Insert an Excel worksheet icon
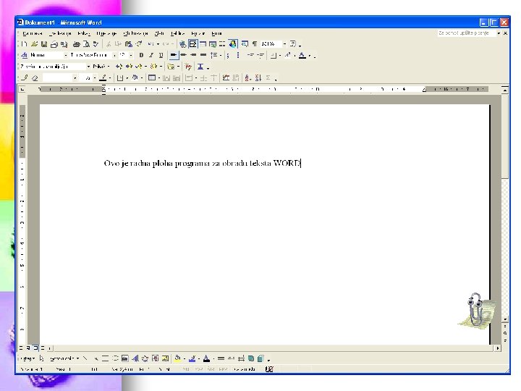The image size is (521, 391). coord(213,44)
